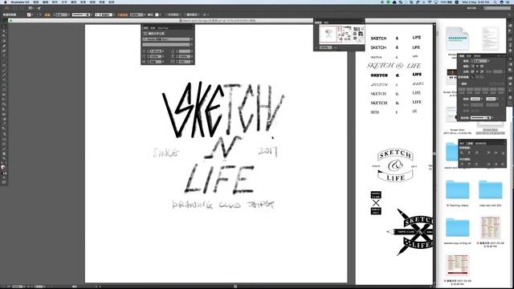Switch to the 路徑管理員 tab in Align panel
This screenshot has height=289, width=514.
point(480,143)
